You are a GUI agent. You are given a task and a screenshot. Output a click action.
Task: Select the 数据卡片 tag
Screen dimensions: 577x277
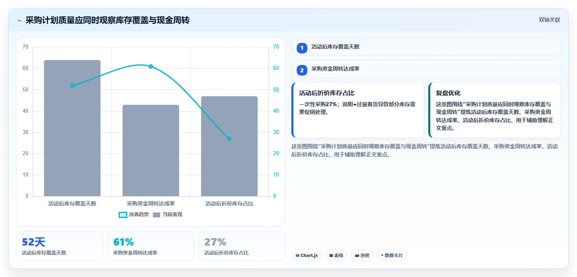click(392, 255)
